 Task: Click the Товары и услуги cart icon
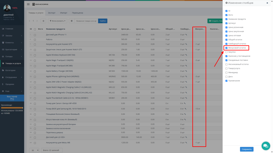coord(3,63)
